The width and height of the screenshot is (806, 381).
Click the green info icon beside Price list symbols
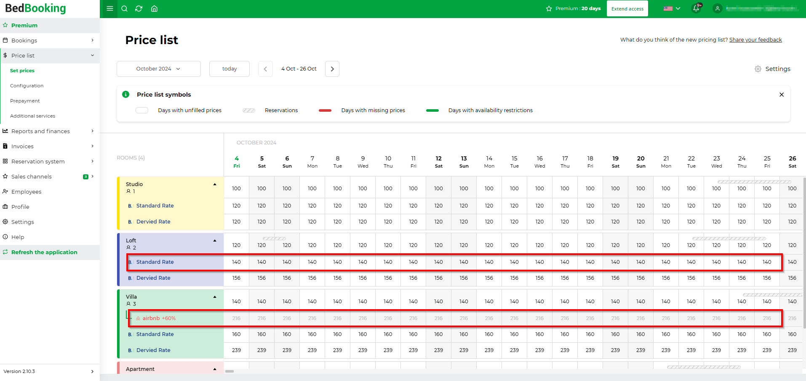pyautogui.click(x=125, y=94)
